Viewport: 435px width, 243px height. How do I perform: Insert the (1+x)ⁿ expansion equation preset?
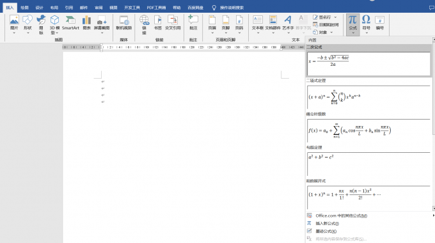coord(368,198)
